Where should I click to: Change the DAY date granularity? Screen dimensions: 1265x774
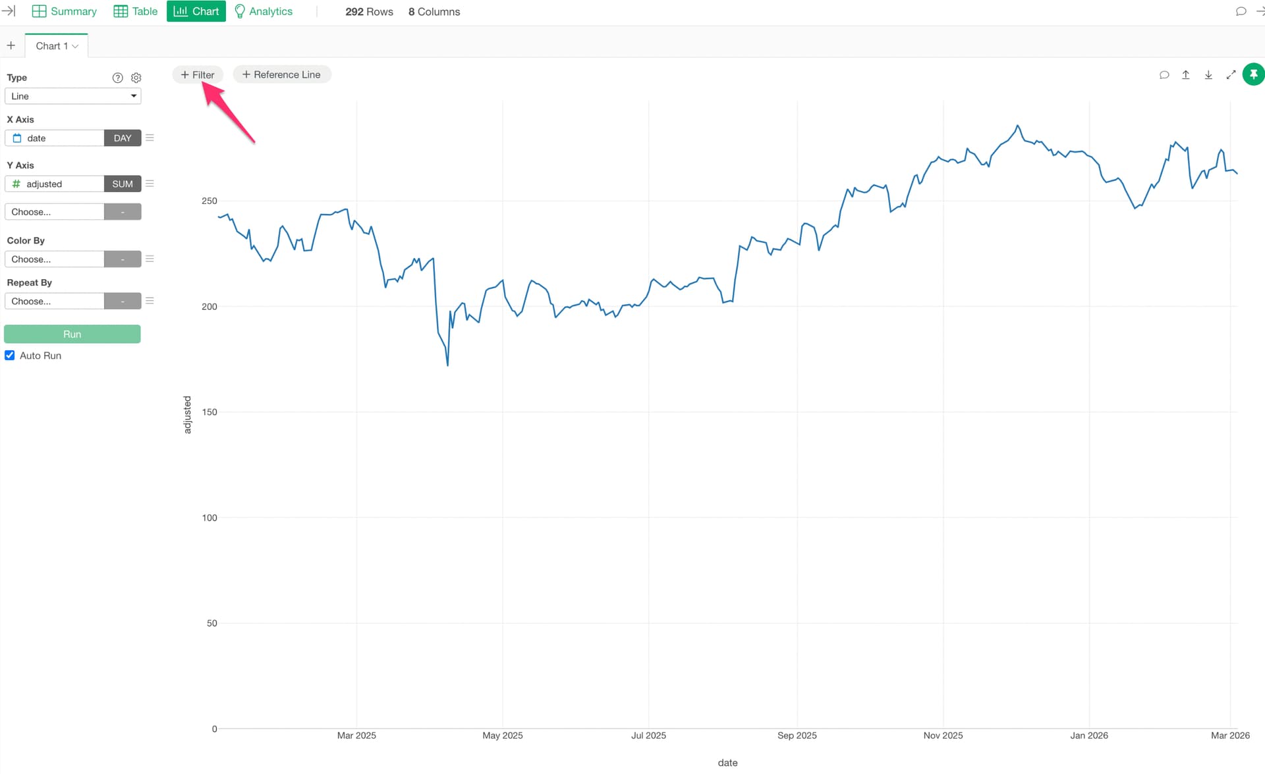click(x=123, y=138)
